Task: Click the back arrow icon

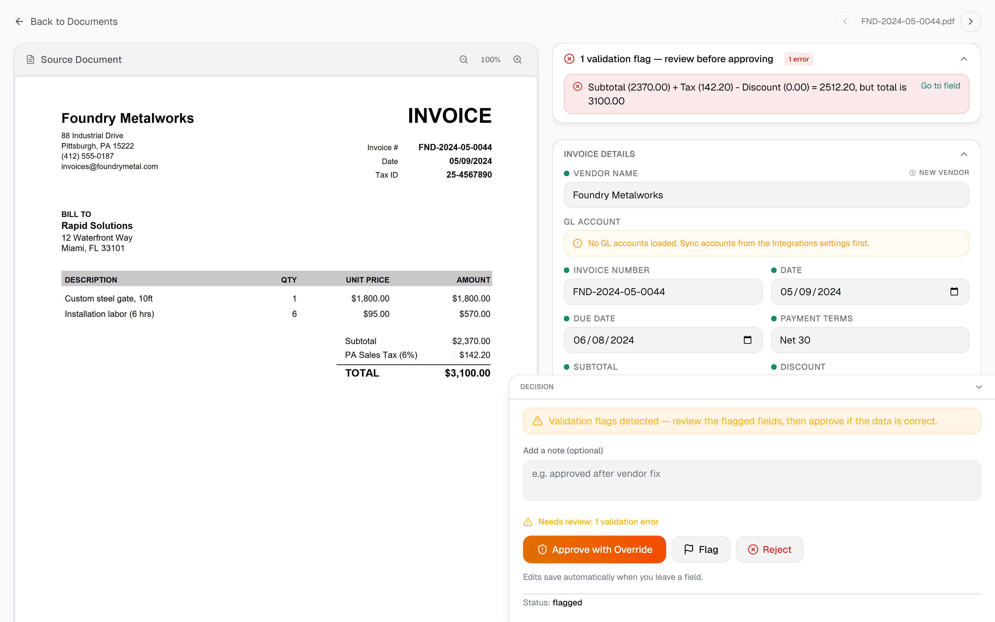Action: (x=19, y=22)
